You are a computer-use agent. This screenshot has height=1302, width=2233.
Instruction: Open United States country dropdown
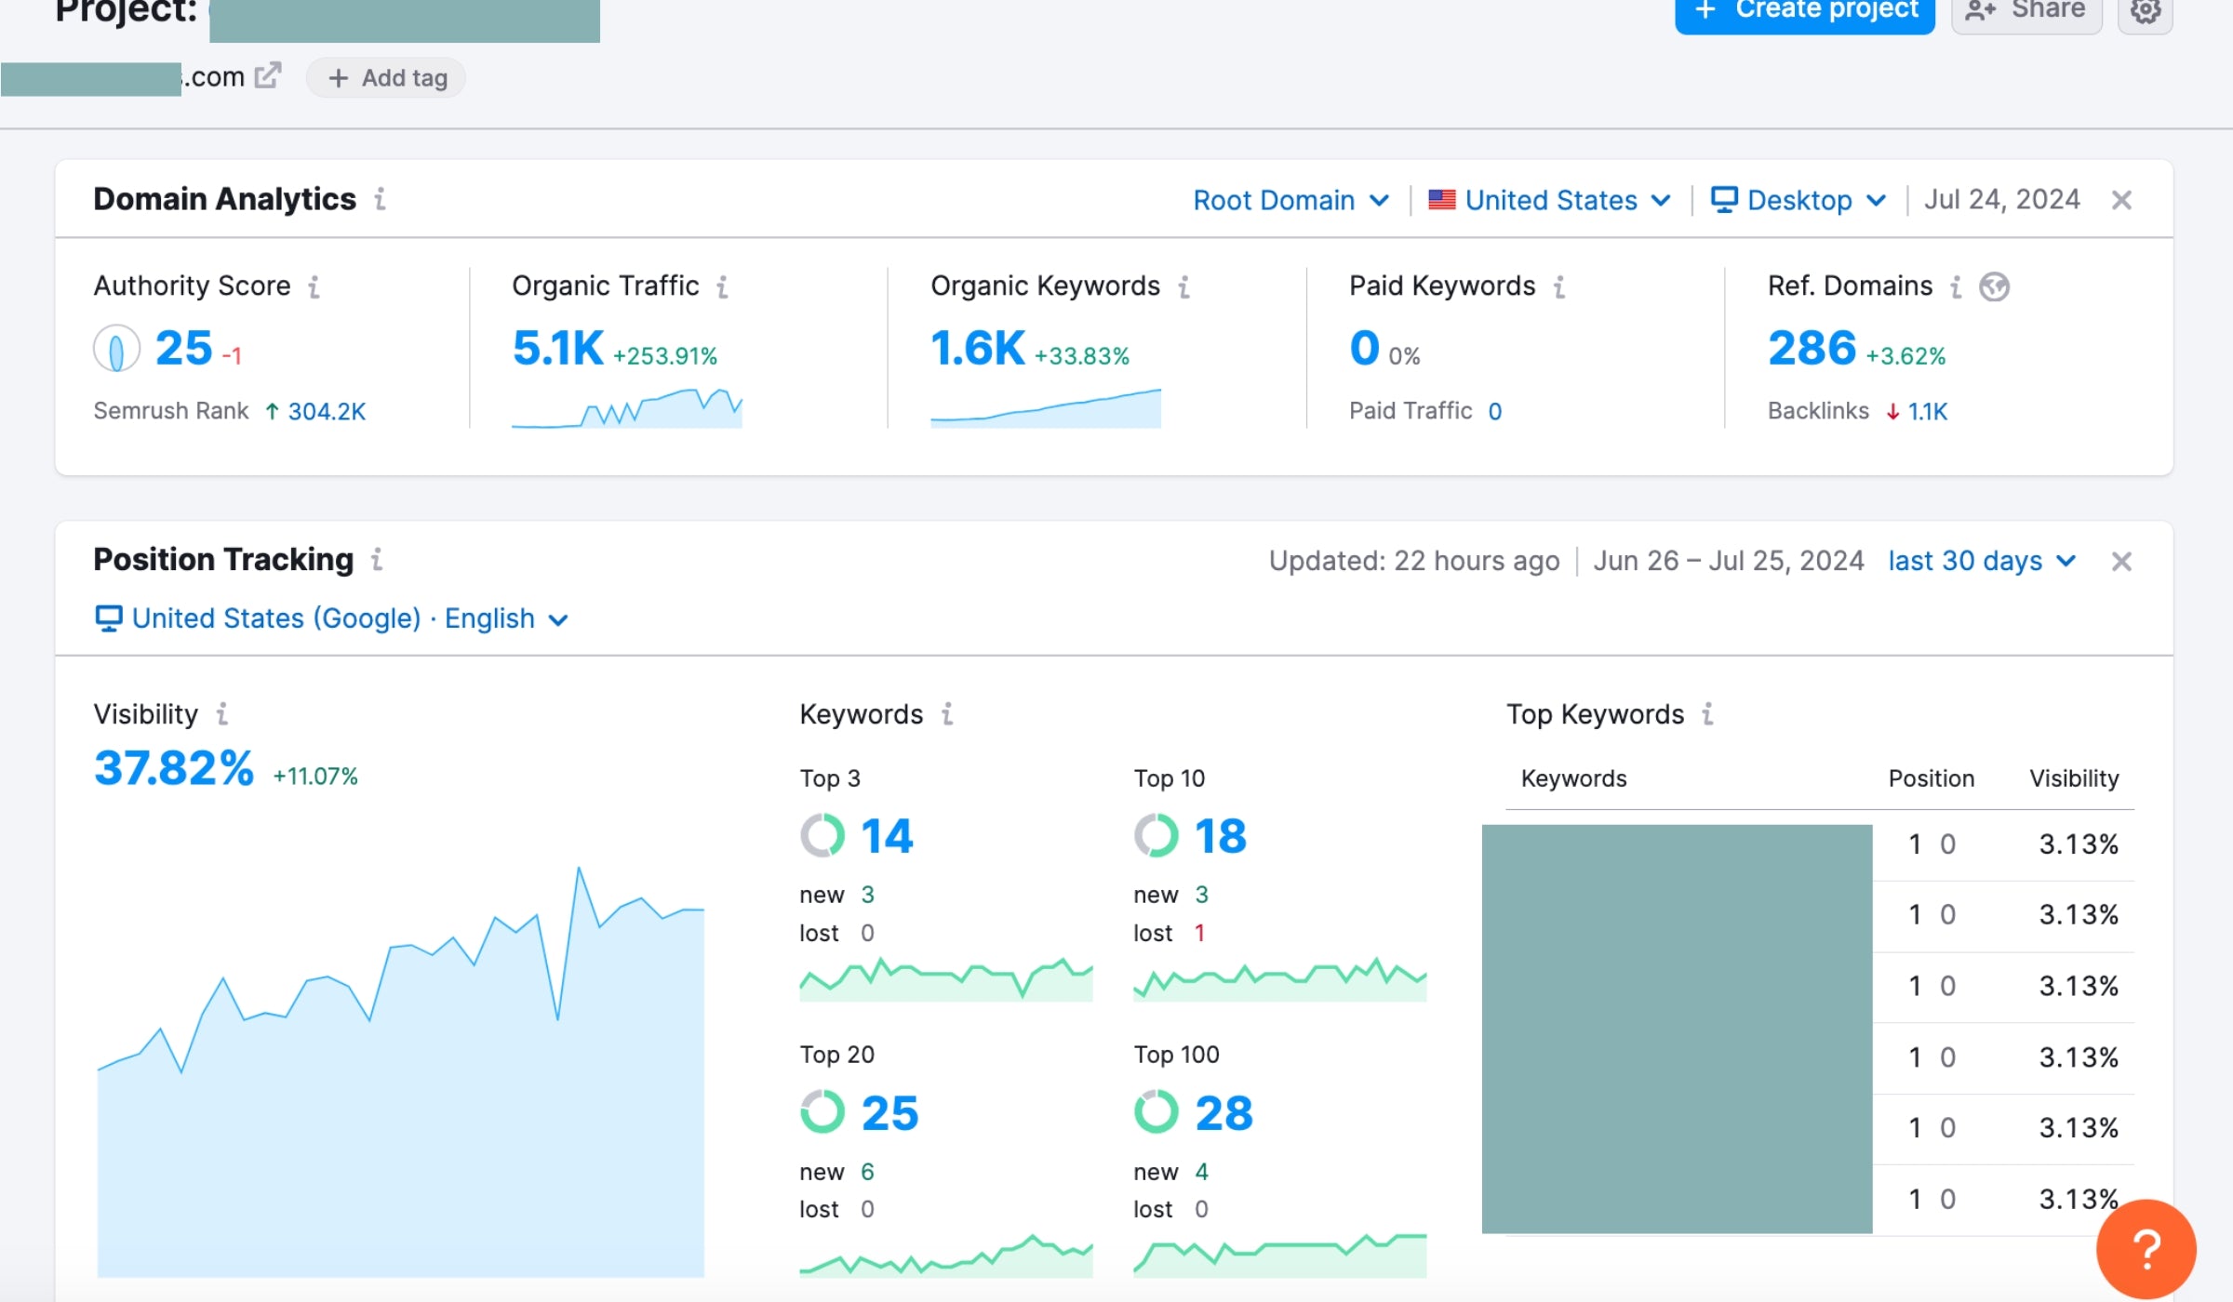(1550, 200)
